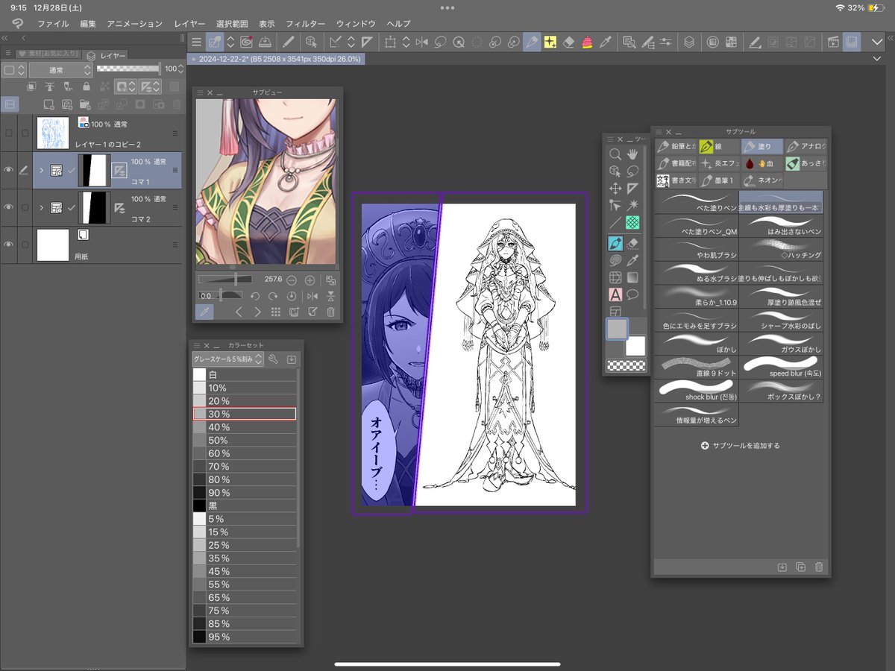The image size is (895, 671).
Task: Toggle the second checkbox of レイヤー1のコピー2
Action: [x=25, y=133]
